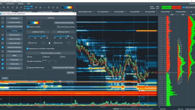Image resolution: width=195 pixels, height=110 pixels.
Task: Enable Aggregate Market Depth checkbox
Action: pyautogui.click(x=27, y=68)
